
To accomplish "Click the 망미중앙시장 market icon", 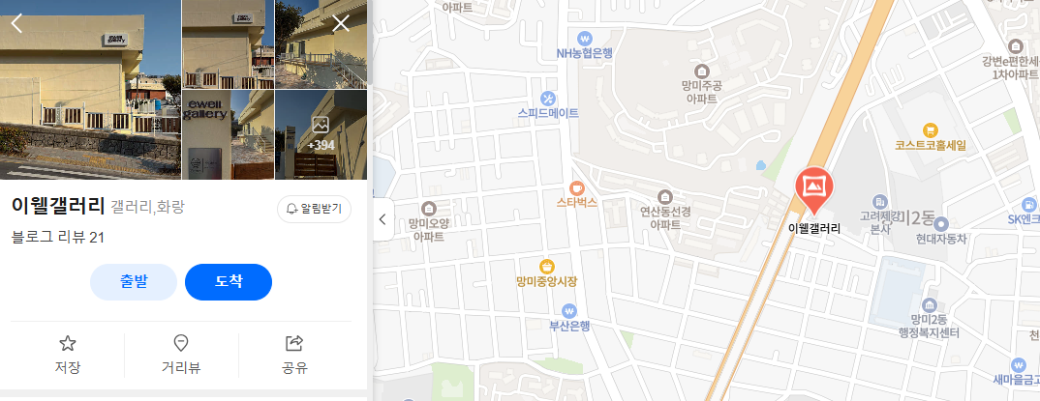I will (546, 267).
